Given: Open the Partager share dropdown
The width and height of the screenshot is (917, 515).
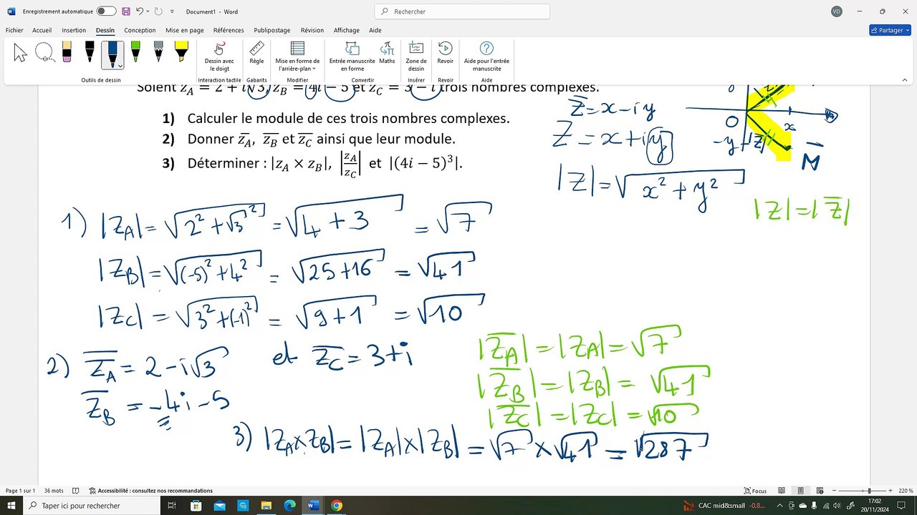Looking at the screenshot, I should coord(889,30).
